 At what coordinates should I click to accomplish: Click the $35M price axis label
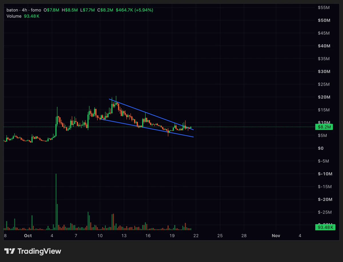click(324, 59)
